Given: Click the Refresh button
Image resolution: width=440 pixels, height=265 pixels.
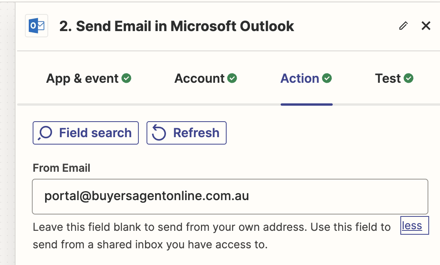Looking at the screenshot, I should (x=186, y=133).
